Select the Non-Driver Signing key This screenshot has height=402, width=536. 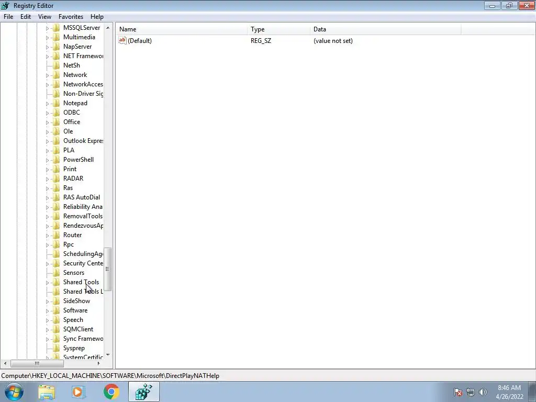pyautogui.click(x=83, y=94)
